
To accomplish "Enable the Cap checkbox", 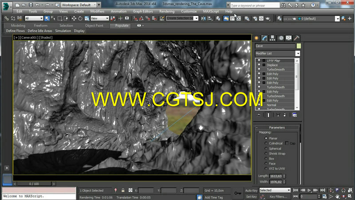I will click(287, 143).
